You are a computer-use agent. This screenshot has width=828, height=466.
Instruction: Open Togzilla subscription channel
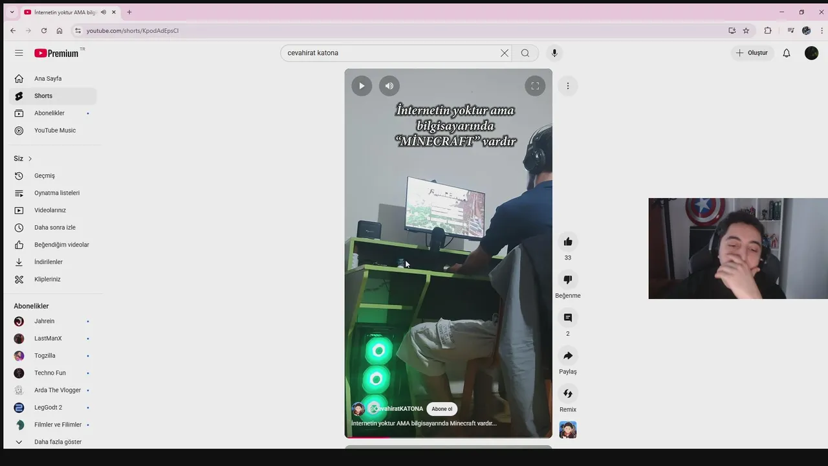click(x=53, y=355)
